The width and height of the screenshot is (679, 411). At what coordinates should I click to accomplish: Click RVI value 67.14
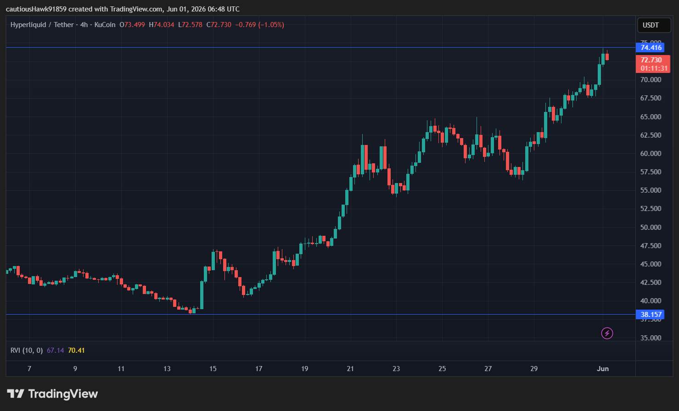(55, 350)
